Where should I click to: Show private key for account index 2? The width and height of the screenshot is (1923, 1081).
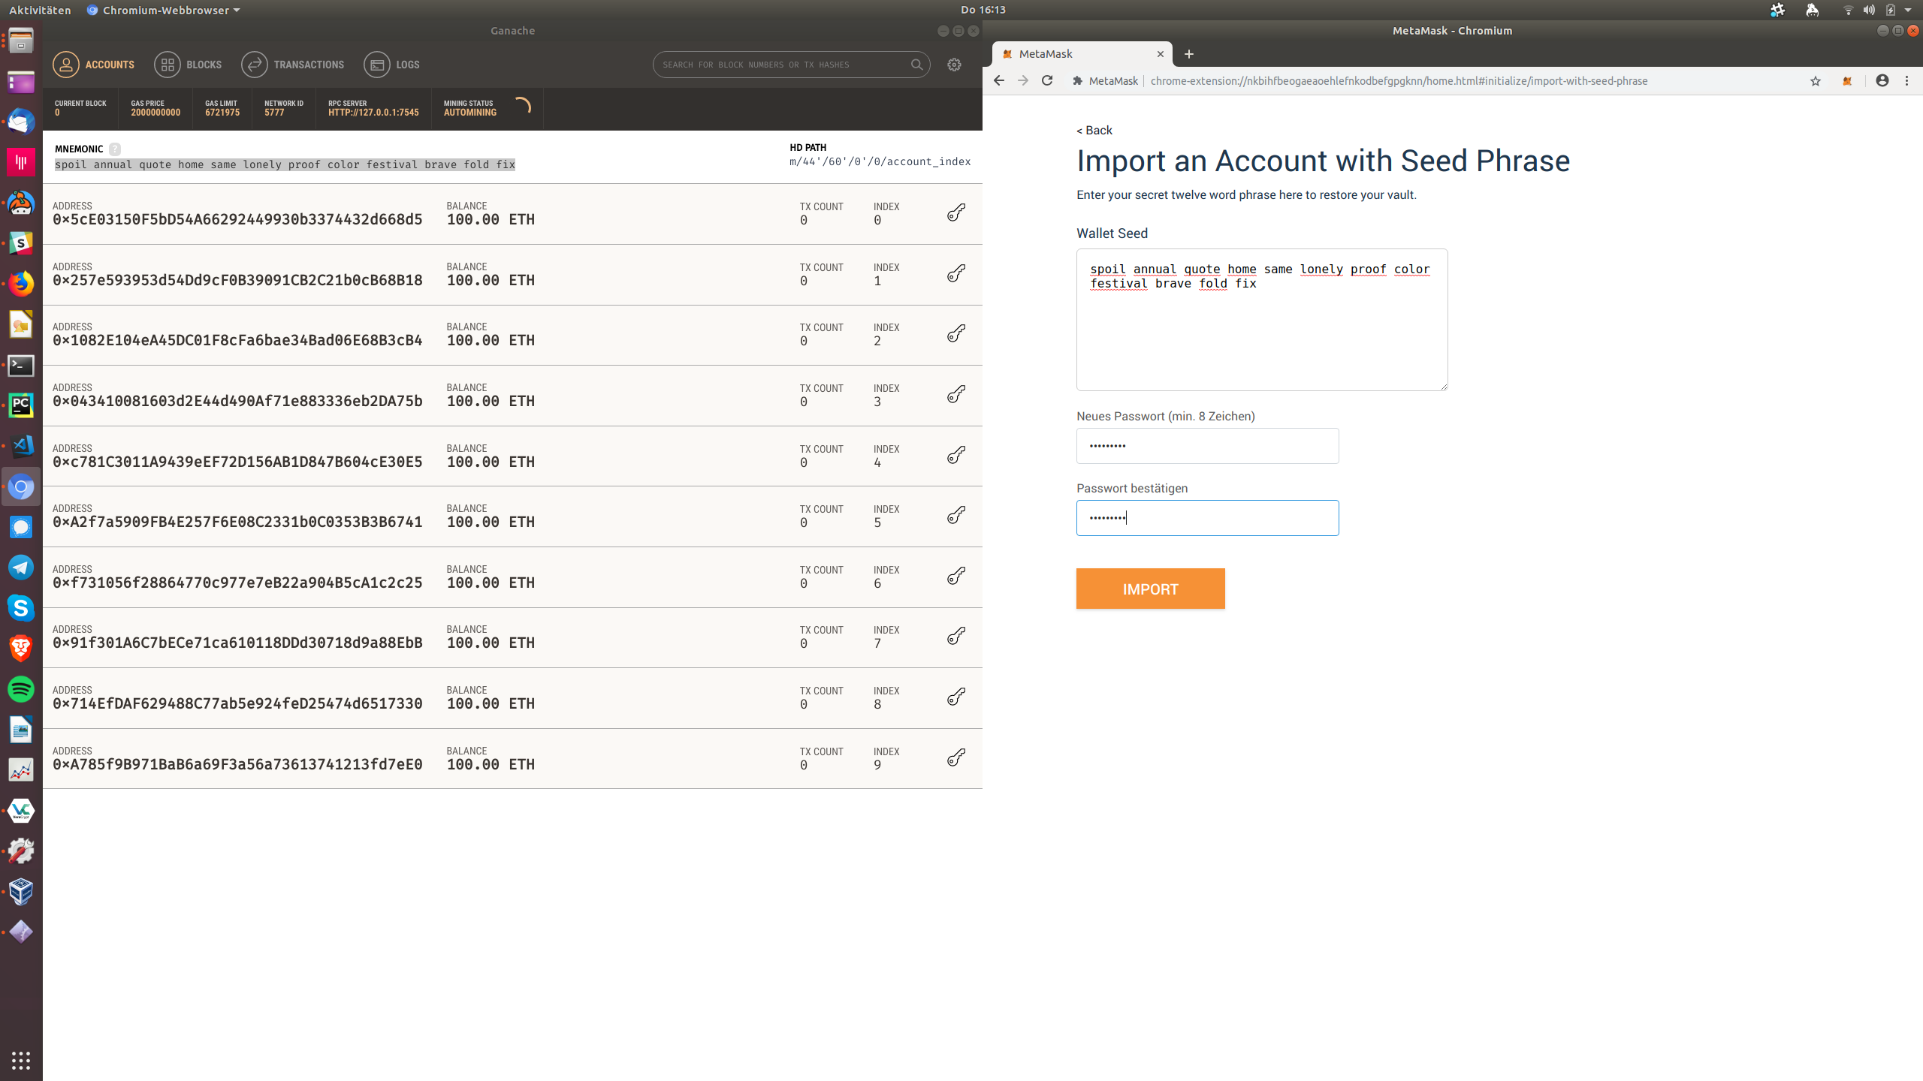click(955, 334)
